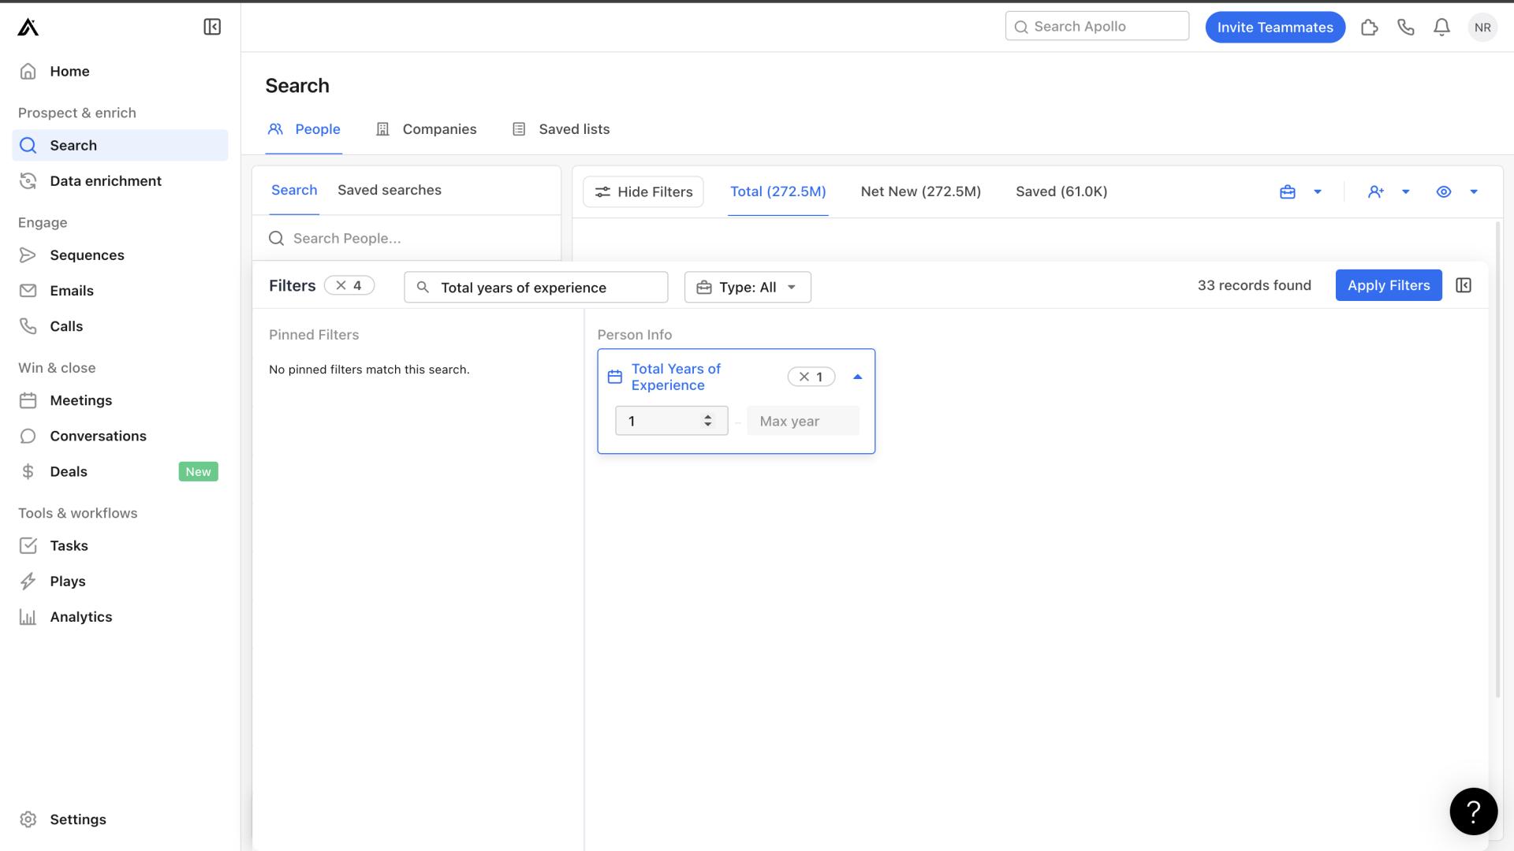
Task: Click the Data enrichment icon
Action: tap(28, 180)
